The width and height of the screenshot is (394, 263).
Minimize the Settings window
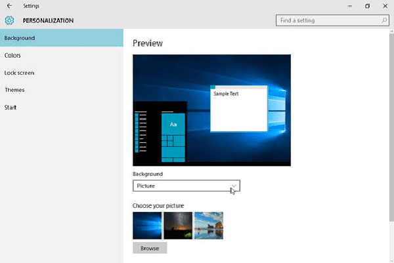pyautogui.click(x=350, y=6)
